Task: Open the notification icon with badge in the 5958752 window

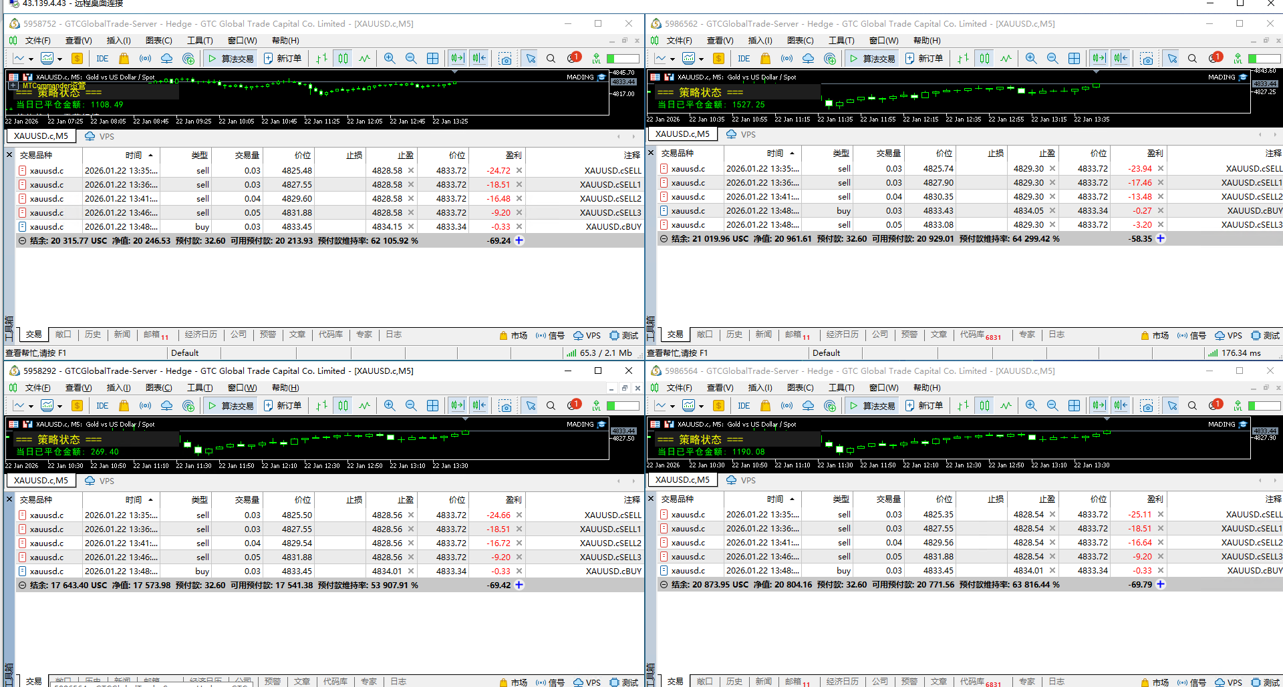Action: tap(574, 58)
